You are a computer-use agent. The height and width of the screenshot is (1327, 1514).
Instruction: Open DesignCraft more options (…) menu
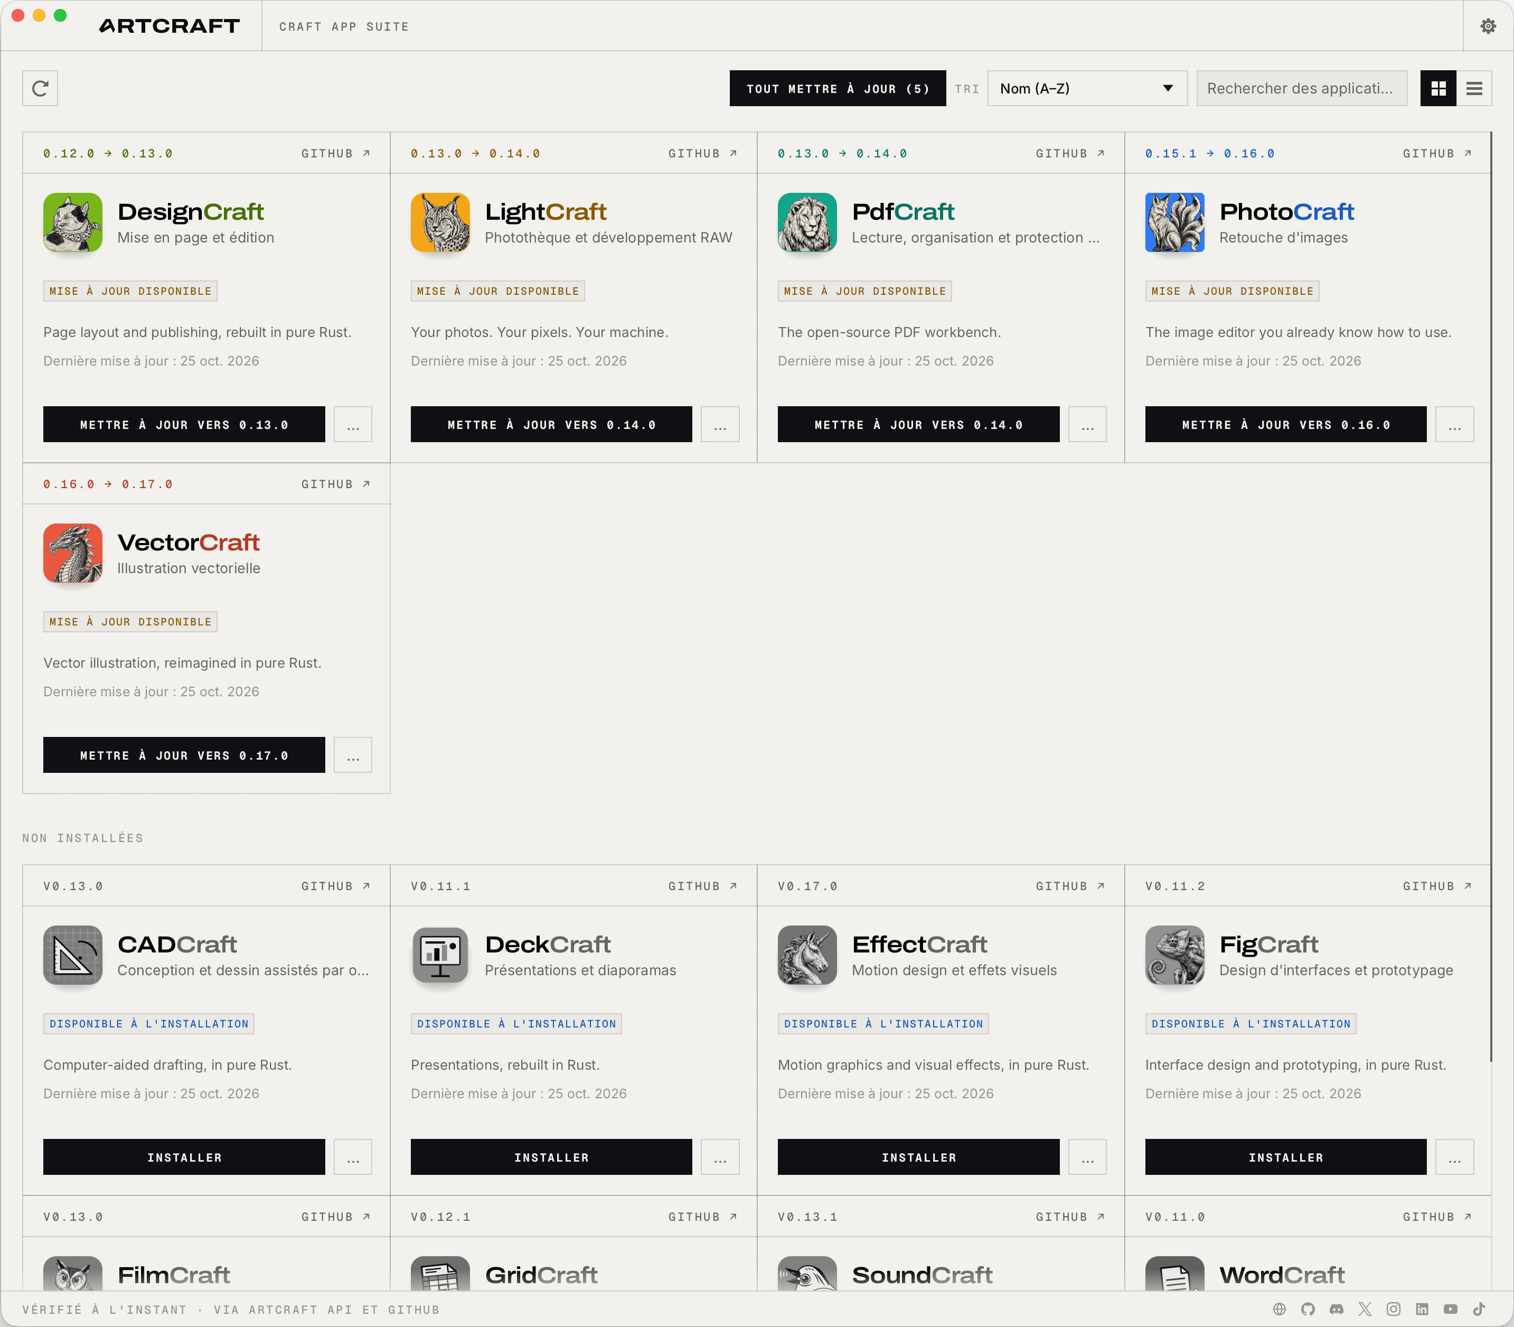[353, 424]
